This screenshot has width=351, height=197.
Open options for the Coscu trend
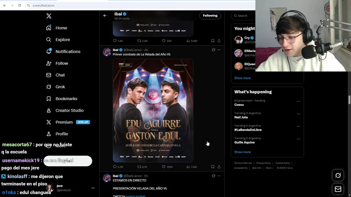pyautogui.click(x=298, y=101)
